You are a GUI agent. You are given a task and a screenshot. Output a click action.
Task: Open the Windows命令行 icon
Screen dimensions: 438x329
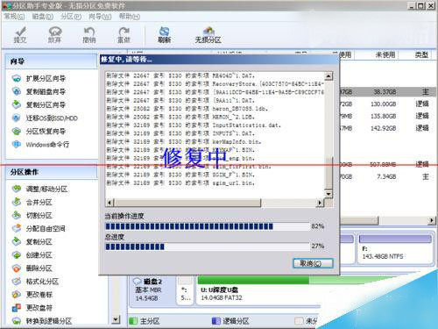(x=17, y=145)
